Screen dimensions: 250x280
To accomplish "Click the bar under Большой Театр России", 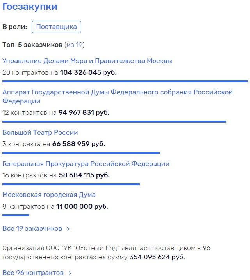I will click(81, 153).
